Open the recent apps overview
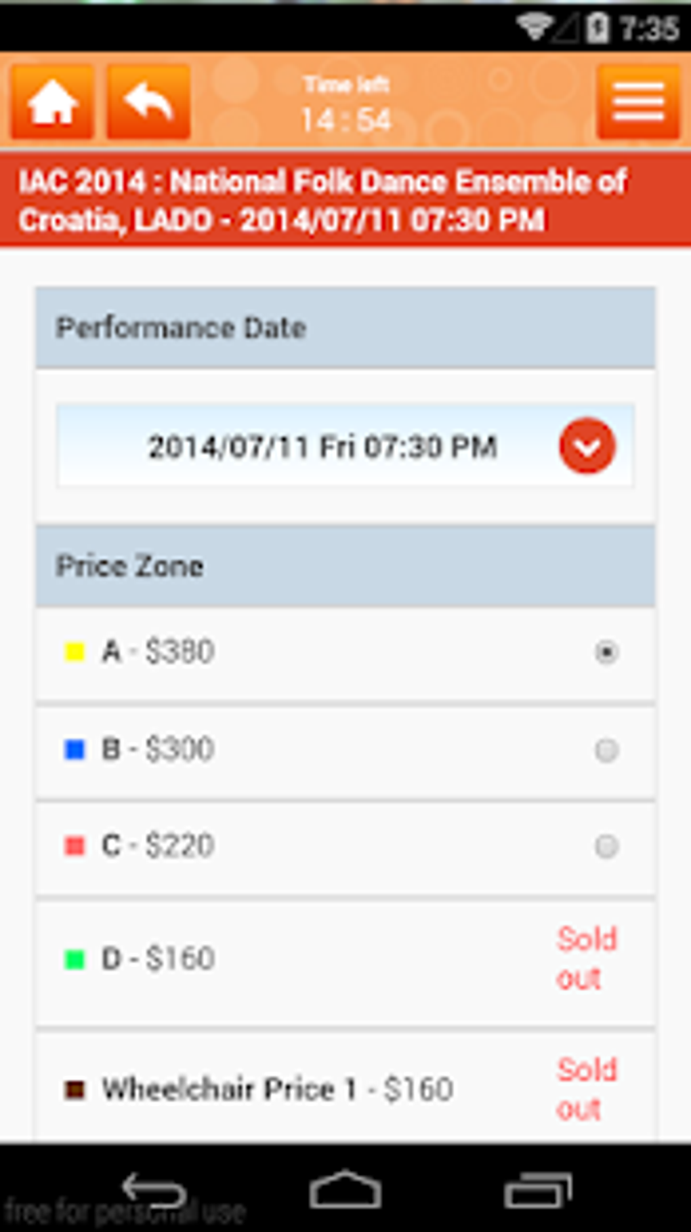The image size is (691, 1232). click(x=538, y=1190)
